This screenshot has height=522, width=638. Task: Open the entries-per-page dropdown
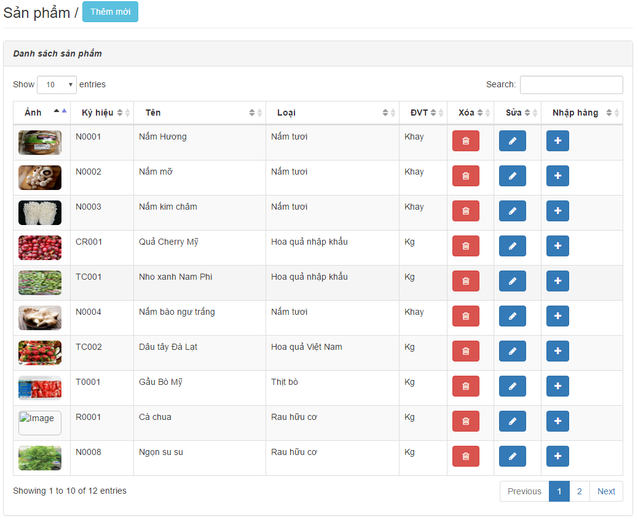[x=57, y=85]
